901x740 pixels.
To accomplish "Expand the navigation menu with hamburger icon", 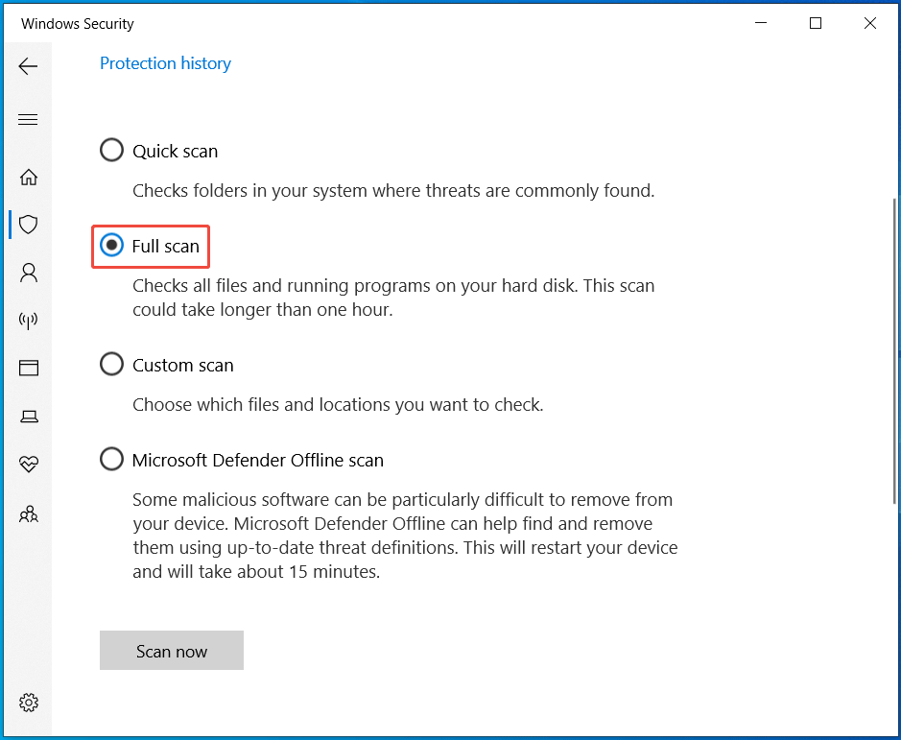I will pos(29,119).
